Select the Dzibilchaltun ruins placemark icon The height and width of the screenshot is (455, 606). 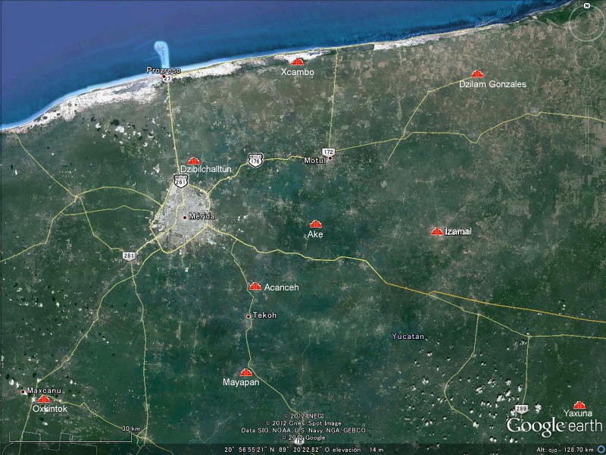coord(194,161)
